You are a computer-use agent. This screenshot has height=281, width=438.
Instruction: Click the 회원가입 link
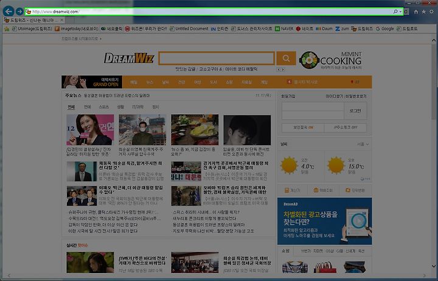[288, 96]
